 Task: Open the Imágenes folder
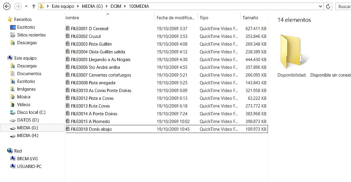pyautogui.click(x=26, y=89)
